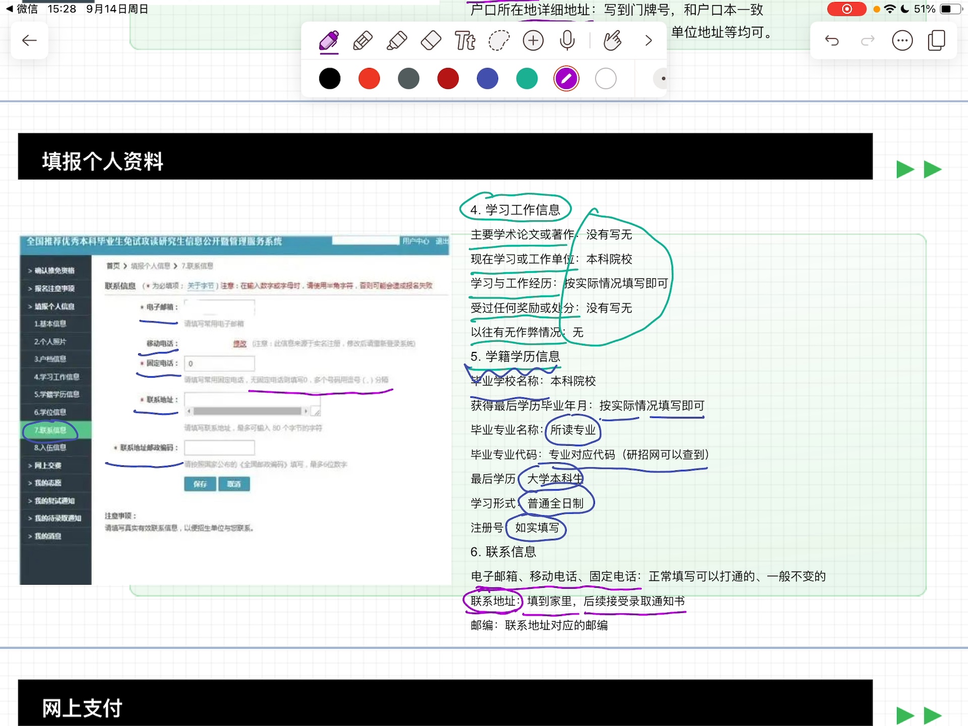Toggle the hand gesture drawing mode
The height and width of the screenshot is (726, 968).
tap(612, 41)
